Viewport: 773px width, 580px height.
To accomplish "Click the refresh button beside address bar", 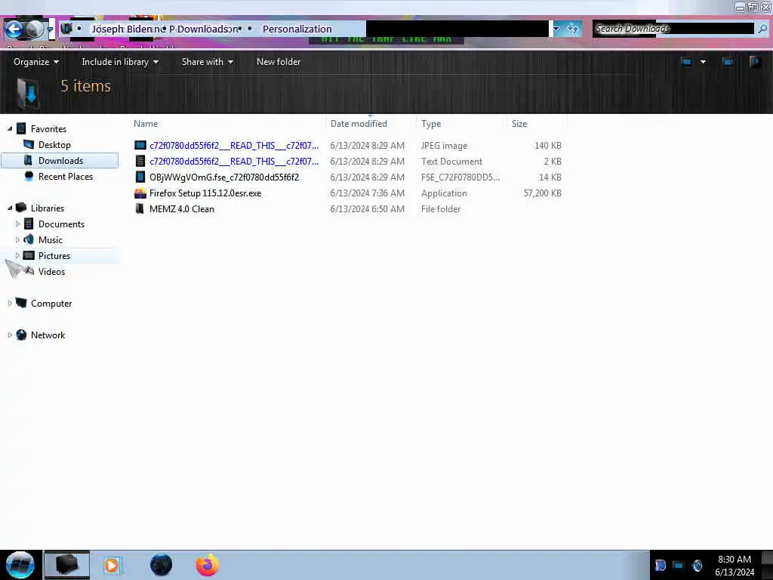I will (x=572, y=29).
